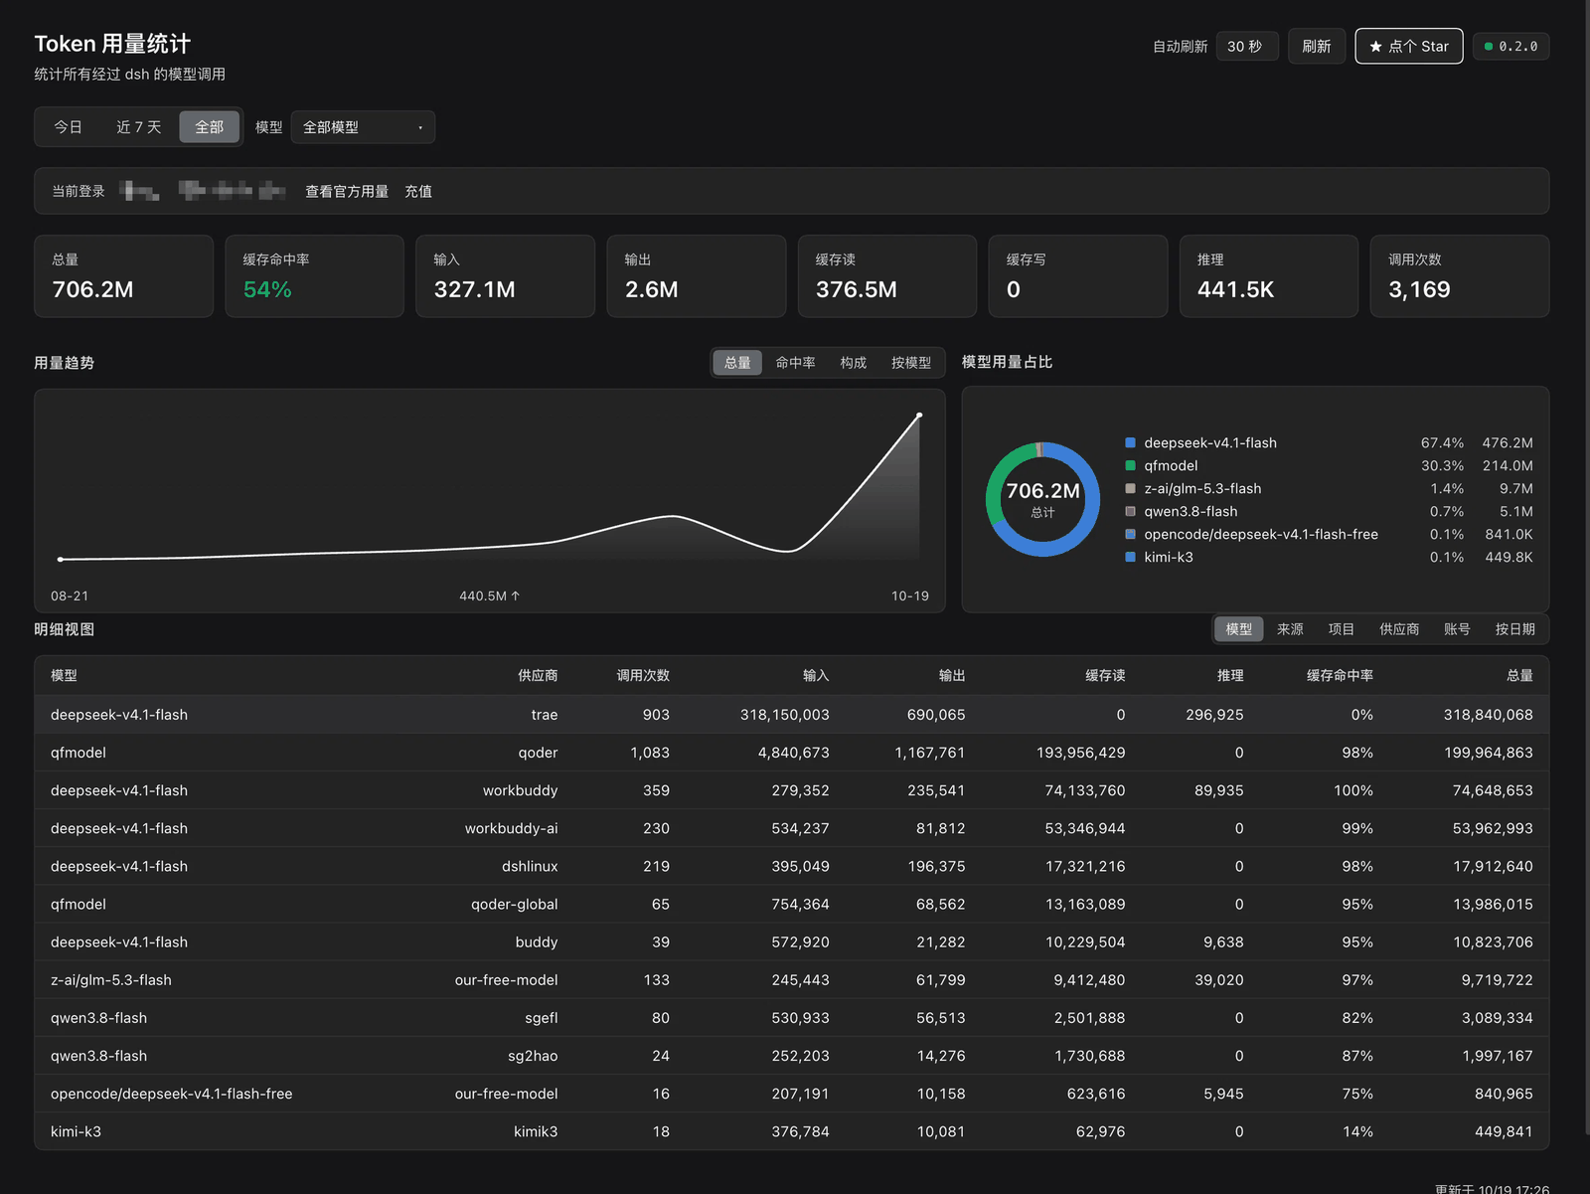
Task: Select the deepseek-v4.1-flash trae row
Action: point(792,715)
